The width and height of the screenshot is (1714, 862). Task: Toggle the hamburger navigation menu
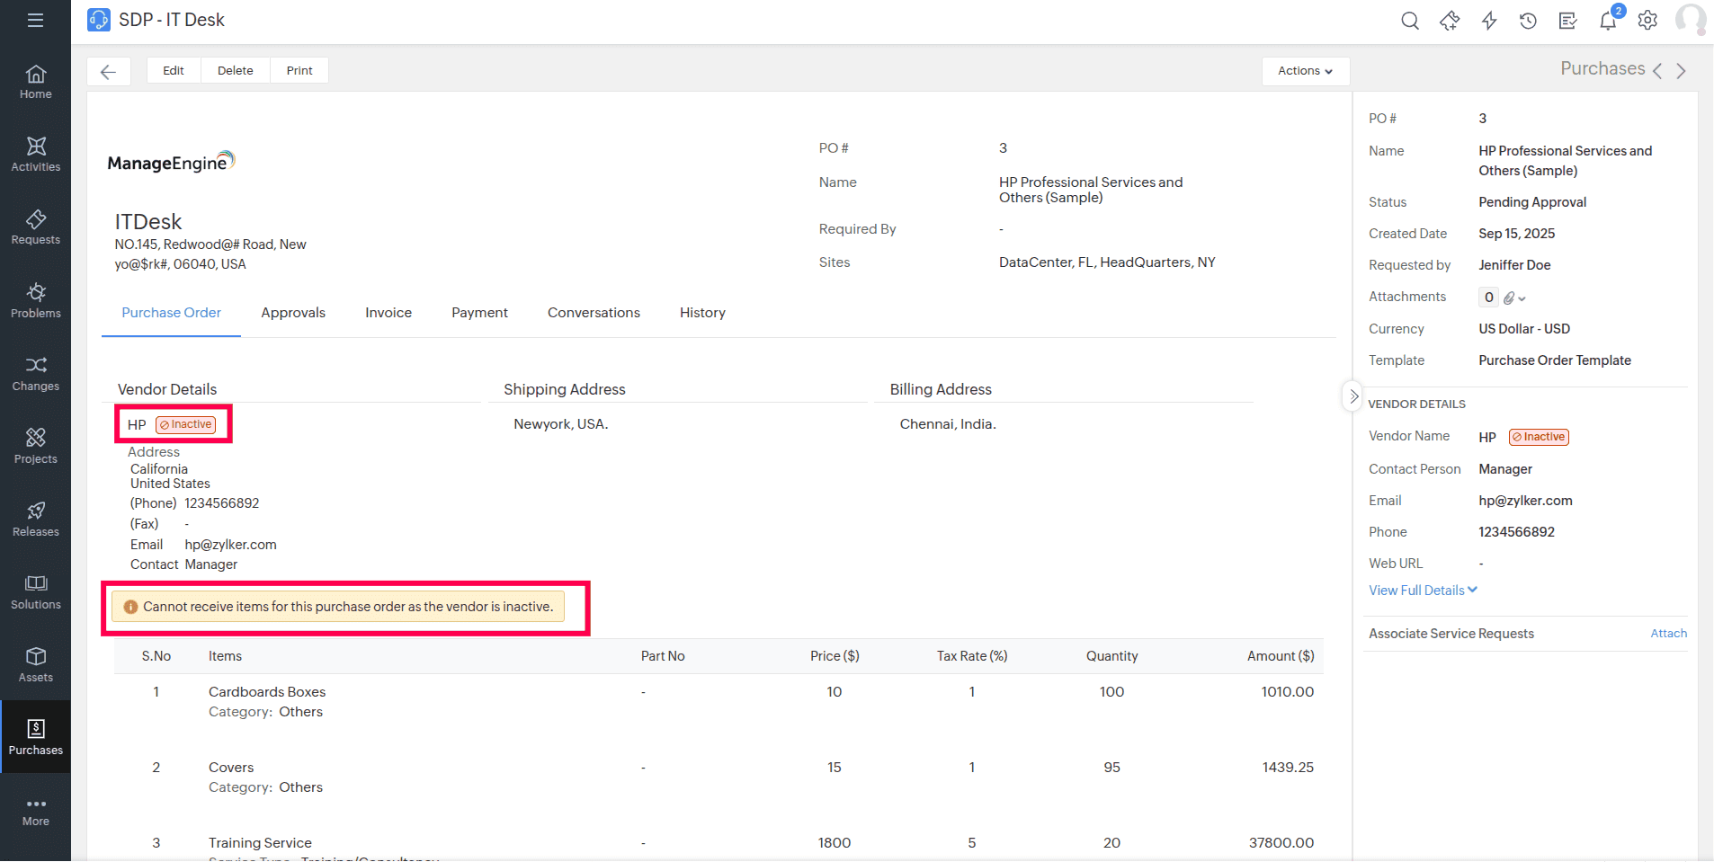[35, 20]
